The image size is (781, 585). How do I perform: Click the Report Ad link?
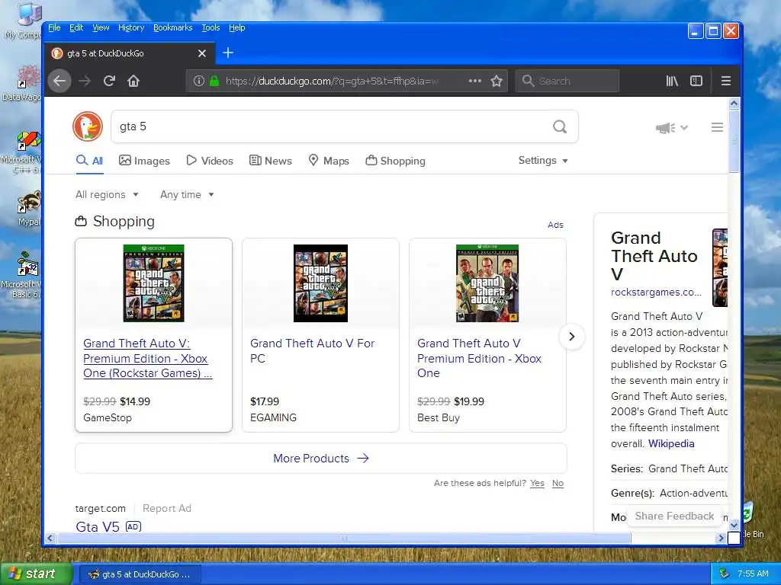(167, 508)
